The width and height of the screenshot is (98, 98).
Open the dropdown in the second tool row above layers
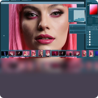89,28
